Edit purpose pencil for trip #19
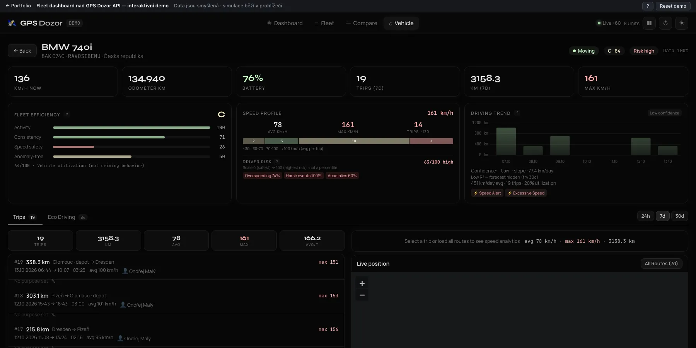Image resolution: width=696 pixels, height=348 pixels. click(53, 281)
